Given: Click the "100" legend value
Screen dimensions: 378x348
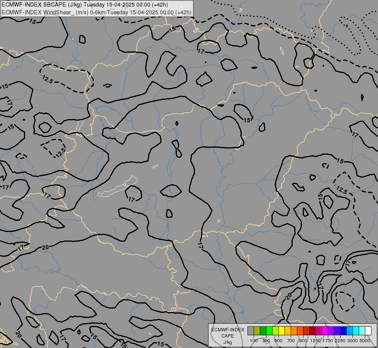Looking at the screenshot, I should (254, 341).
